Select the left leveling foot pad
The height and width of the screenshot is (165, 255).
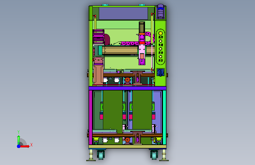pos(91,160)
